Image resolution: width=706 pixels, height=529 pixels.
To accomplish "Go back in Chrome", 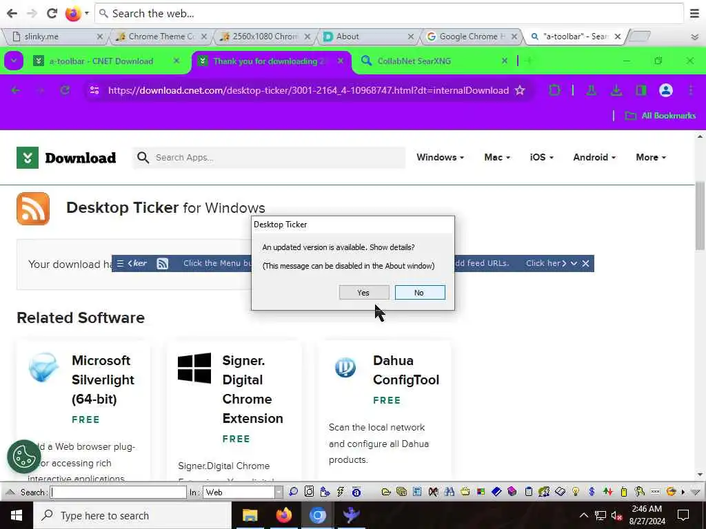I will click(16, 90).
